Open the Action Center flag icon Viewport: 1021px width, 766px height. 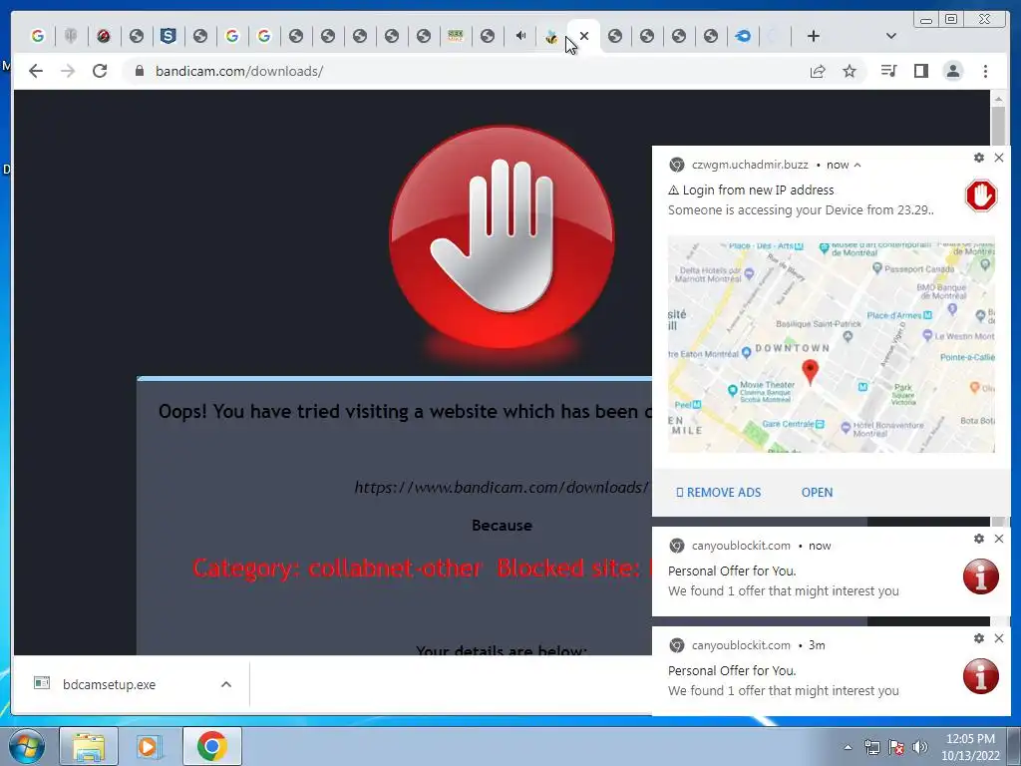[896, 747]
